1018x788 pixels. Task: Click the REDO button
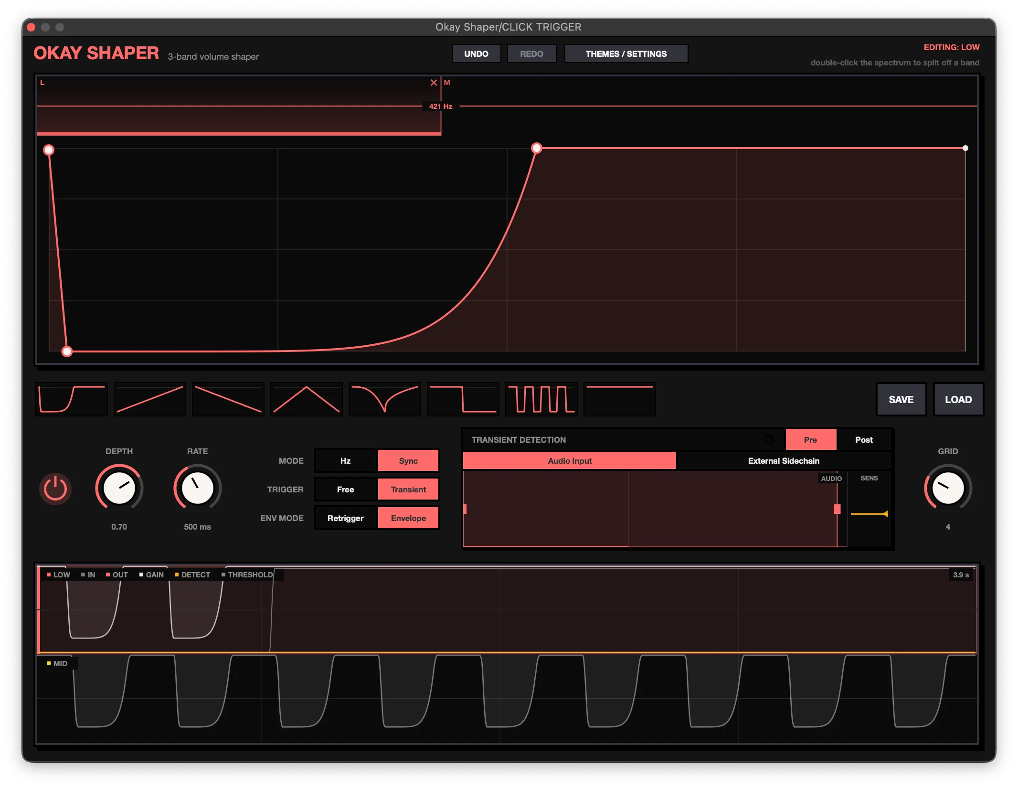[531, 54]
